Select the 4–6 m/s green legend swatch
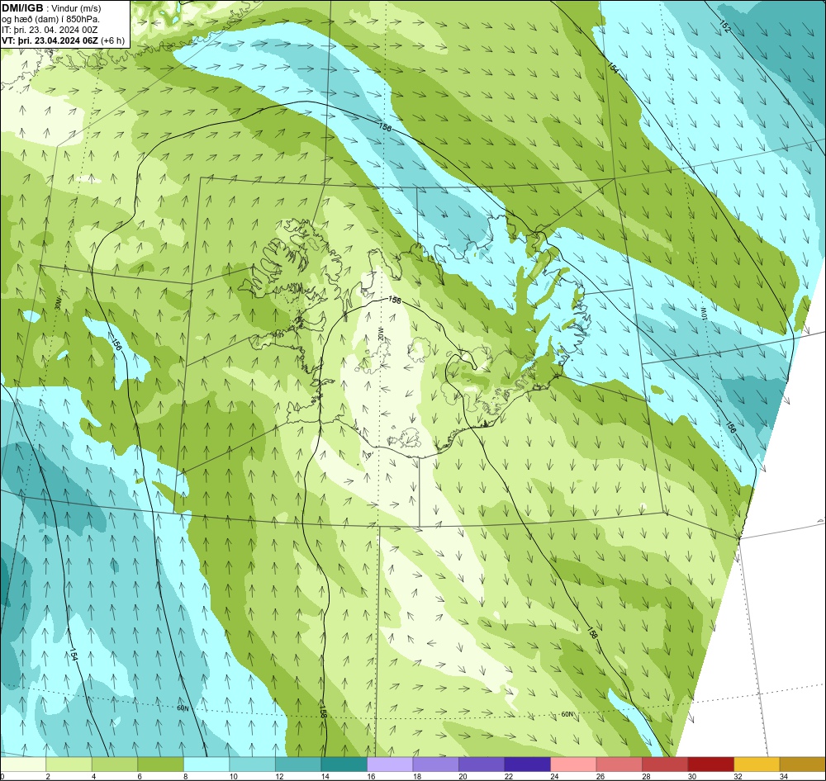This screenshot has width=826, height=781. point(115,764)
